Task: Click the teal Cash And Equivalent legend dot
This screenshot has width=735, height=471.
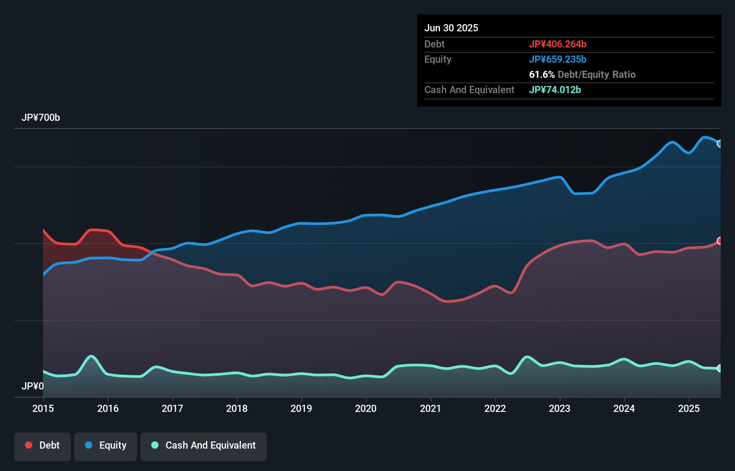Action: click(x=154, y=445)
